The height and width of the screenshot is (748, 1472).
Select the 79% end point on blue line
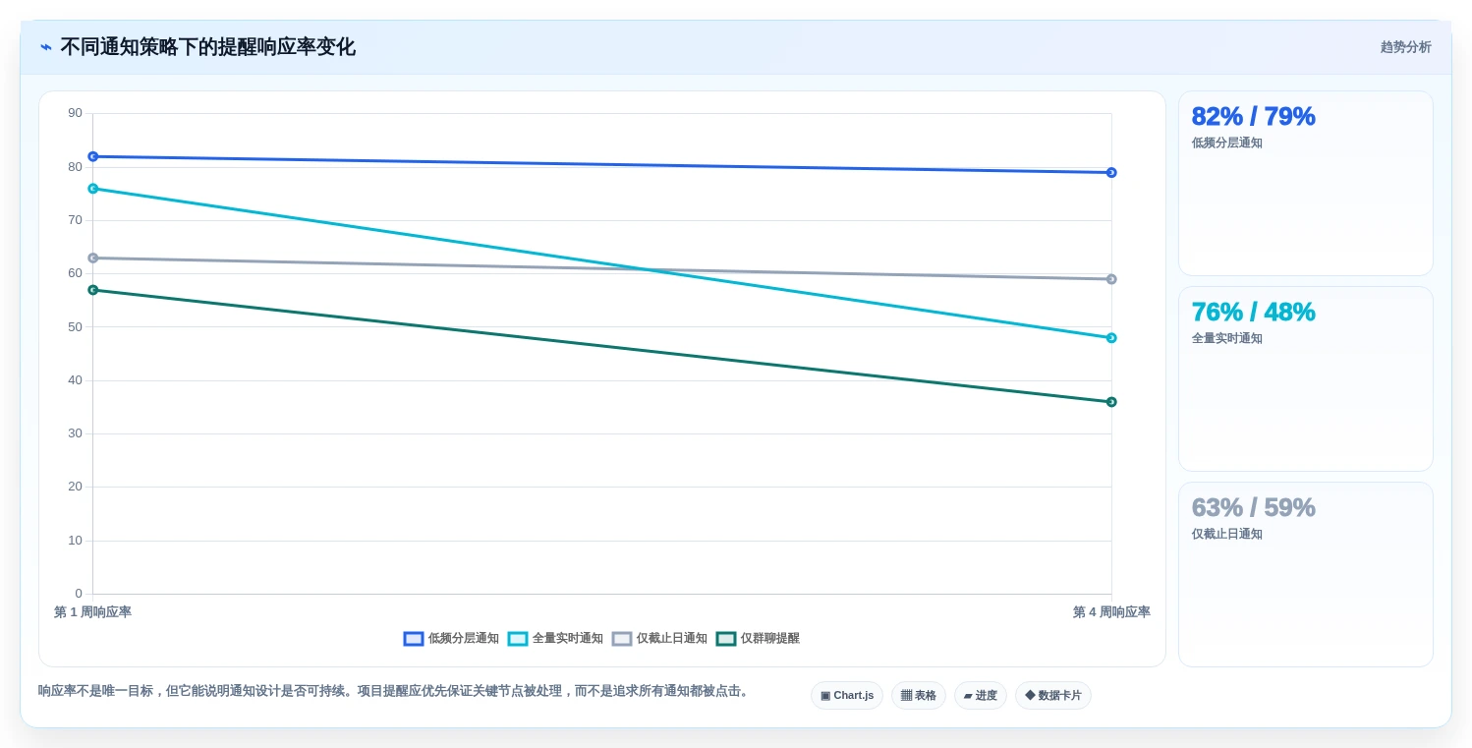(1111, 173)
